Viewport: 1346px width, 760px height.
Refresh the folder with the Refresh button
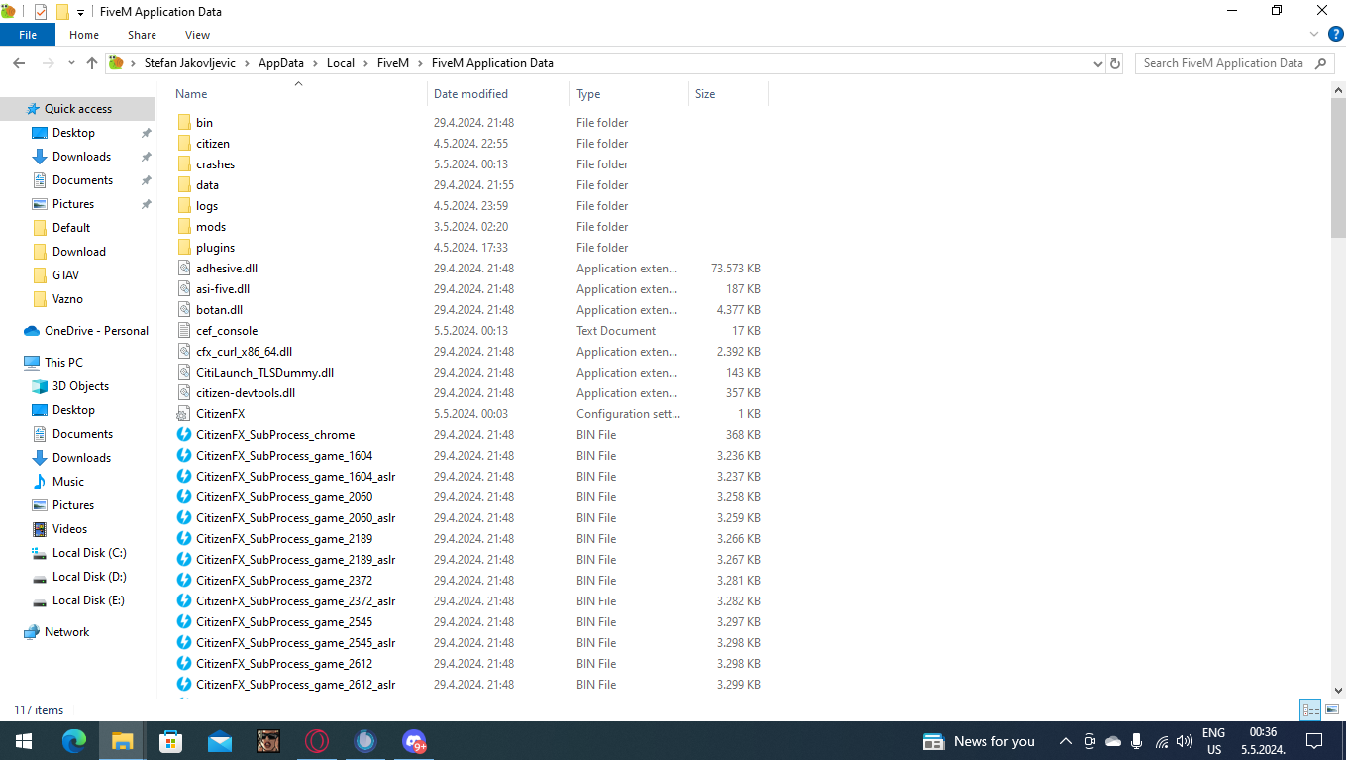pyautogui.click(x=1115, y=63)
